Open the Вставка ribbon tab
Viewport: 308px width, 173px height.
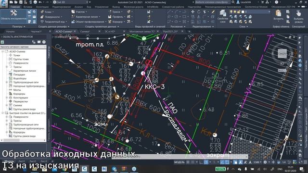(28, 7)
